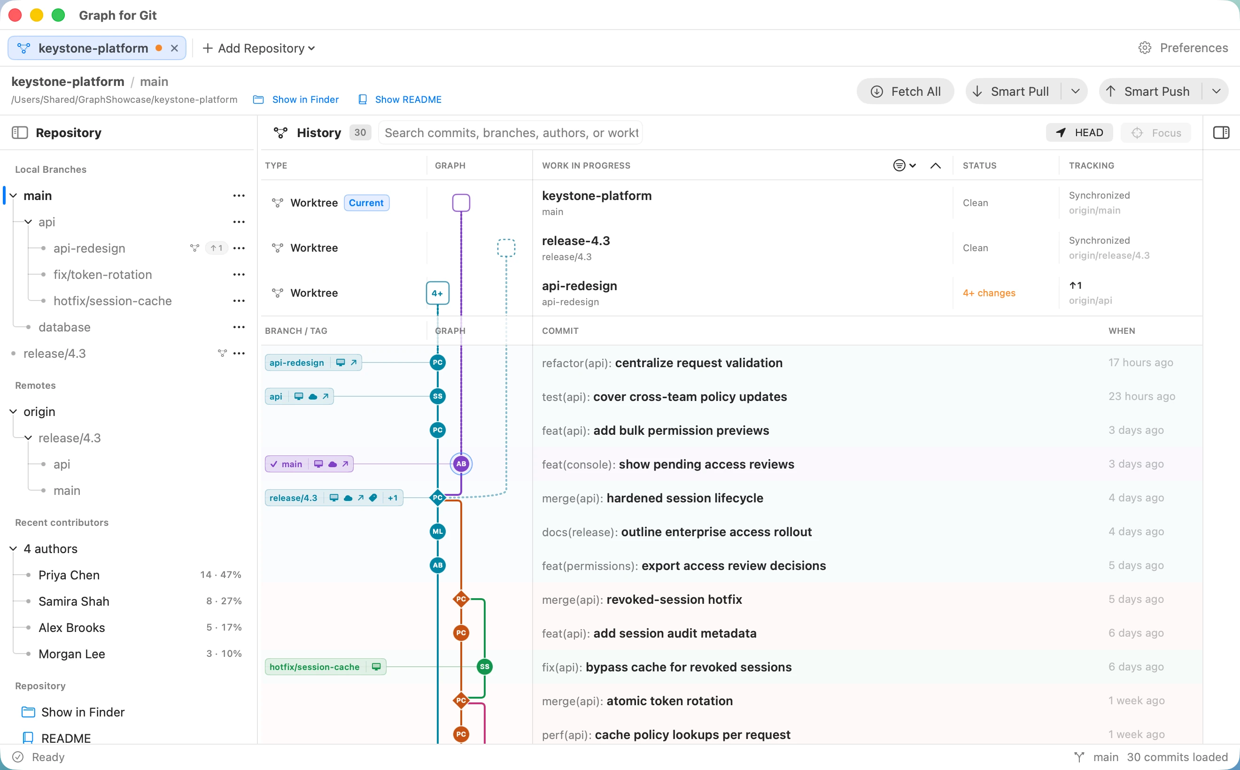Open Smart Push options chevron
Viewport: 1240px width, 770px height.
pyautogui.click(x=1216, y=91)
